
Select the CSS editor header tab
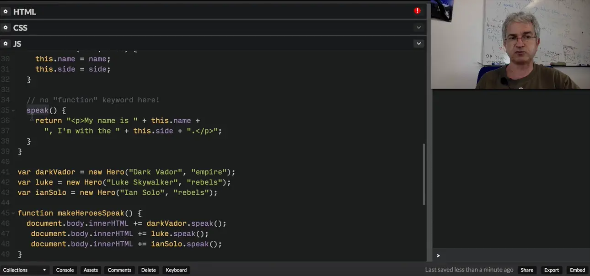pos(20,28)
